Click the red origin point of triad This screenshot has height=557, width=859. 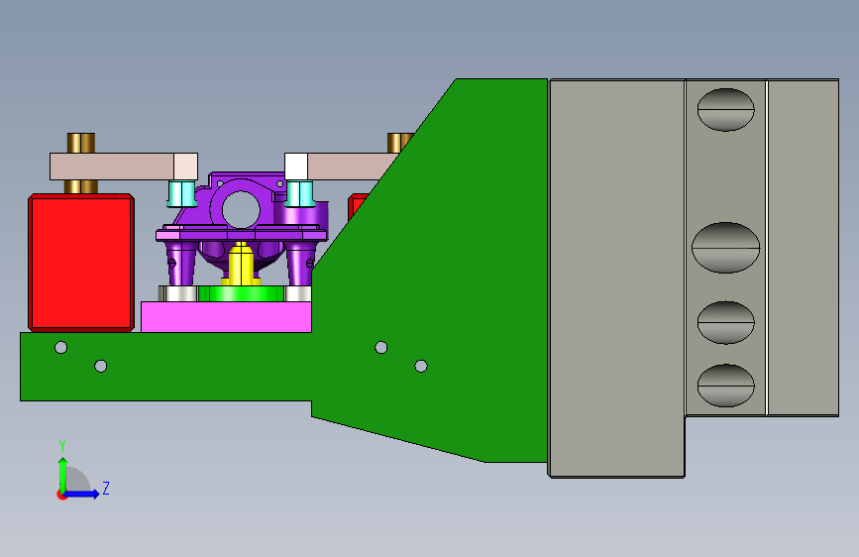coord(60,495)
